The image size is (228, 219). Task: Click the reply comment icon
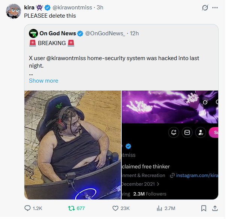click(28, 208)
